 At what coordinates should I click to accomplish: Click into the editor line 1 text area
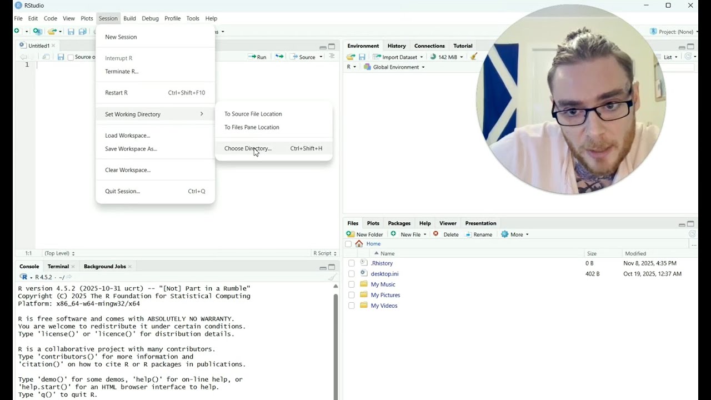coord(187,65)
